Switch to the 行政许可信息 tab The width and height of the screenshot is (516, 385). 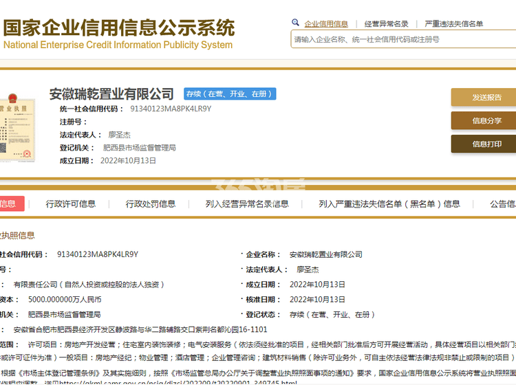(x=71, y=204)
